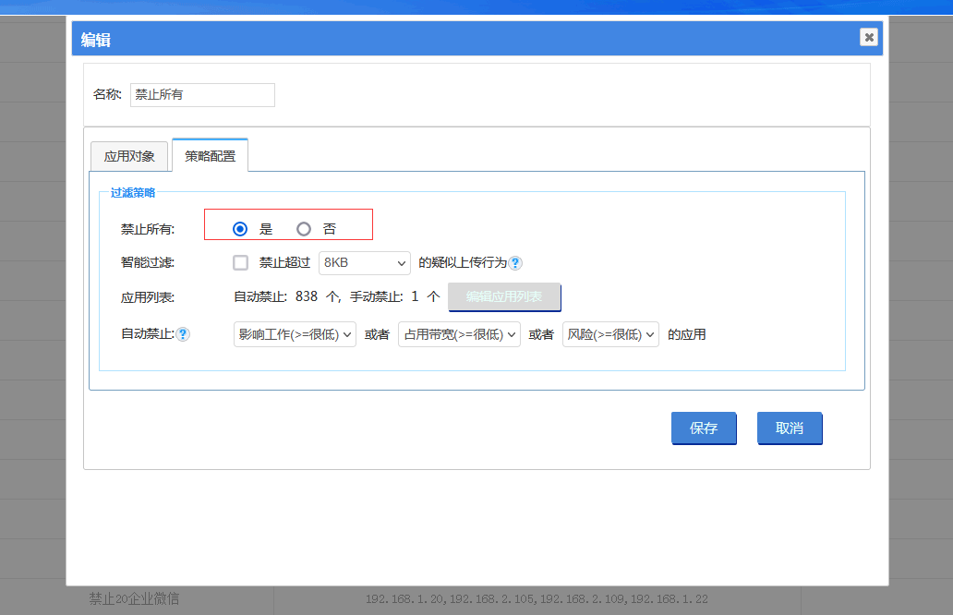The image size is (953, 615).
Task: Click the 取消 button
Action: click(x=789, y=428)
